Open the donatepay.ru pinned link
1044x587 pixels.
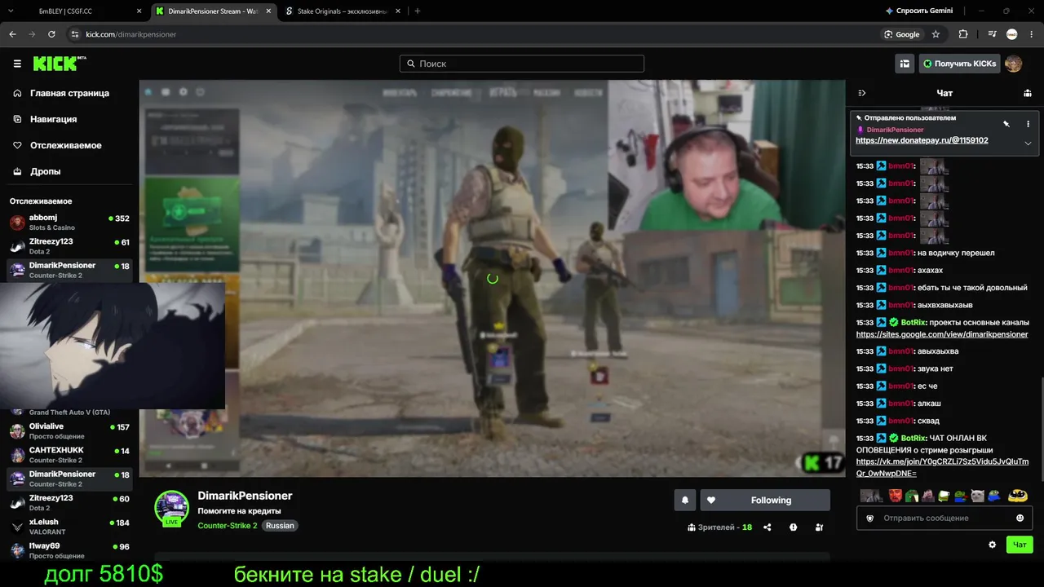click(922, 140)
